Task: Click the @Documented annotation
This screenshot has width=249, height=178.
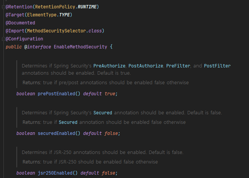Action: pos(20,23)
